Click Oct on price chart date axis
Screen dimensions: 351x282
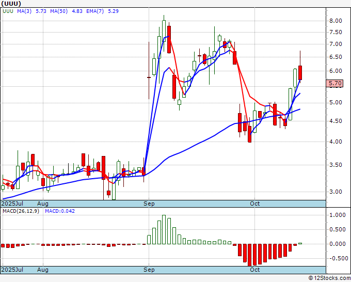tap(255, 203)
